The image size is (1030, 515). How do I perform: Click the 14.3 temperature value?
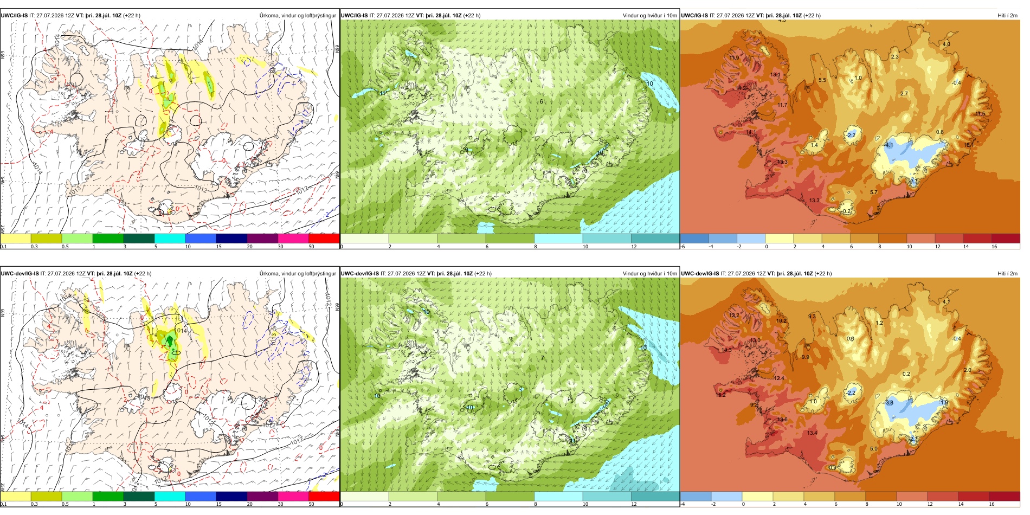pos(726,350)
